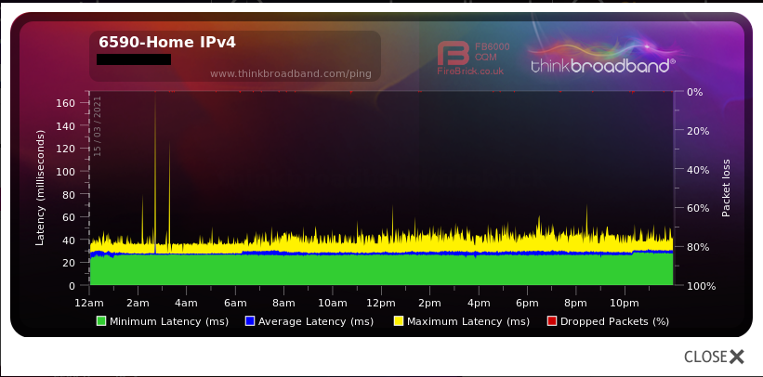The height and width of the screenshot is (377, 763).
Task: Click the 4pm time axis label
Action: (x=479, y=303)
